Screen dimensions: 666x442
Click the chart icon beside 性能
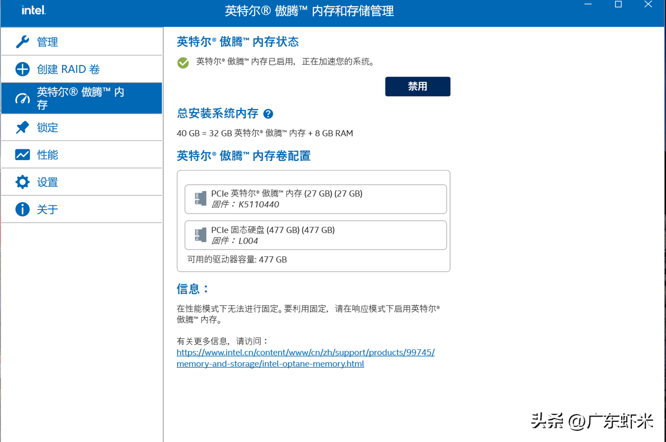point(22,155)
